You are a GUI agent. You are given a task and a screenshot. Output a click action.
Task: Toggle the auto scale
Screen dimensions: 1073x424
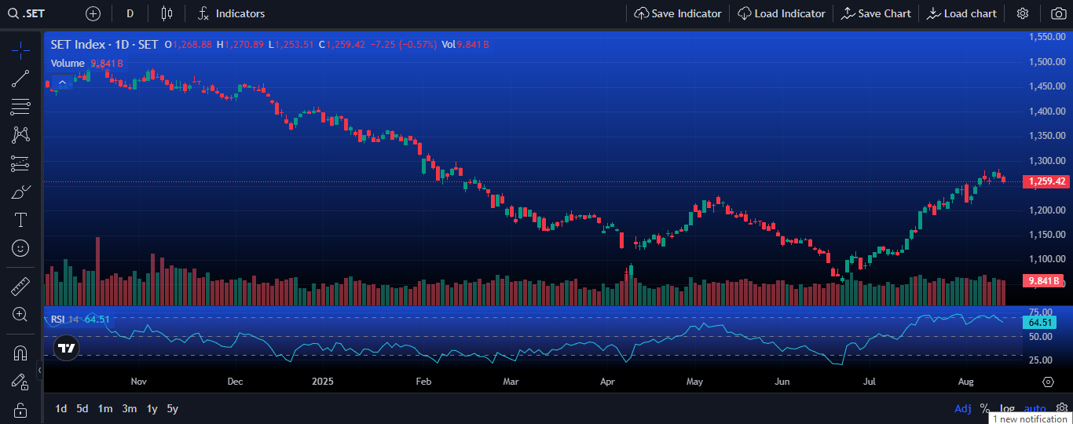(x=1035, y=408)
